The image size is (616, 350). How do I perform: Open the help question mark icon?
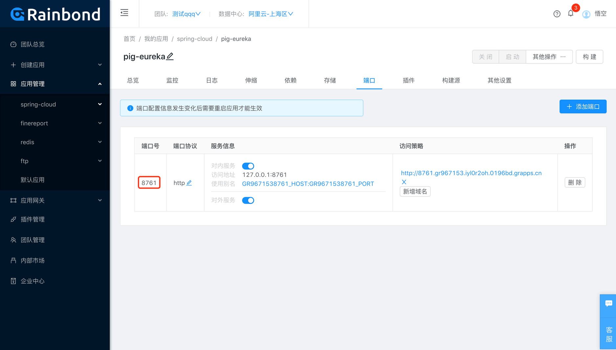[x=557, y=14]
